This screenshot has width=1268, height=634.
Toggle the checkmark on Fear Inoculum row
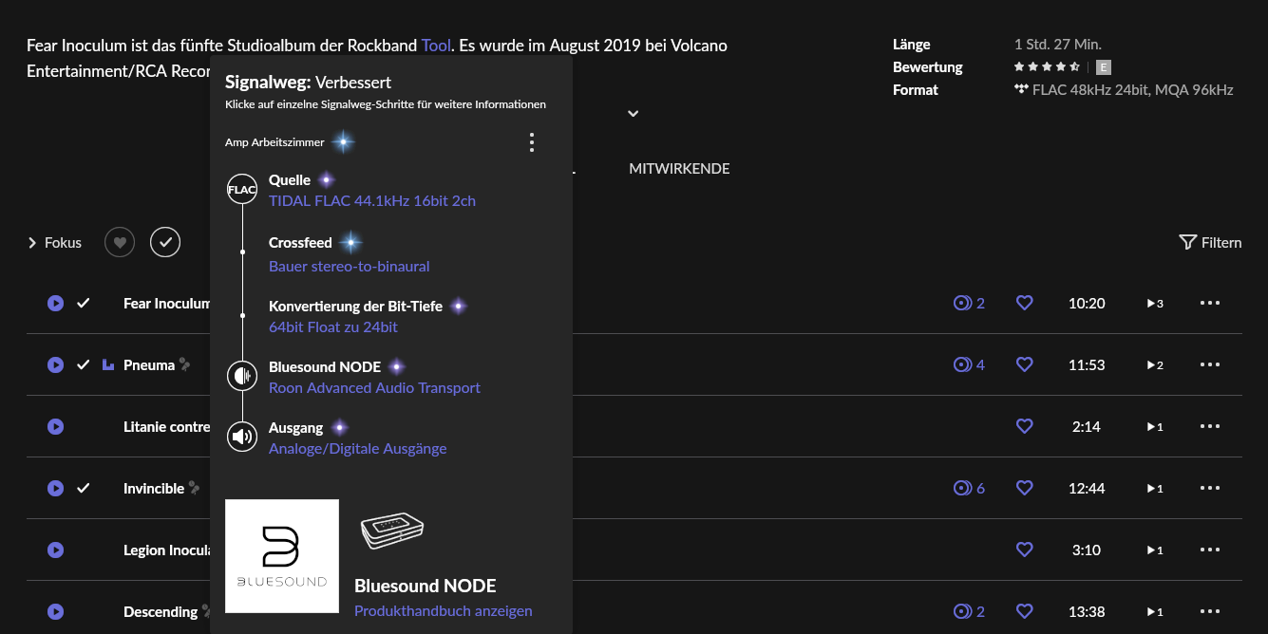(84, 304)
